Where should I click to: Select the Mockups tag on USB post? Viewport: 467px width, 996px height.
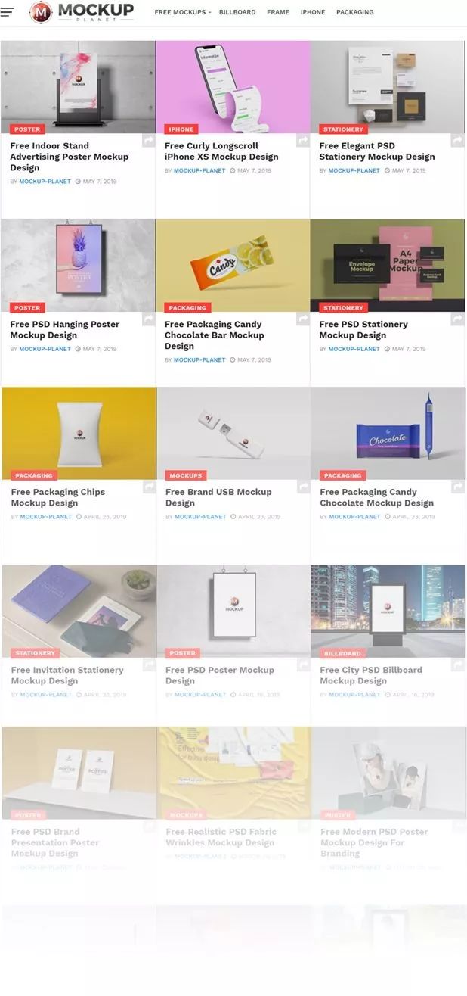pos(185,475)
